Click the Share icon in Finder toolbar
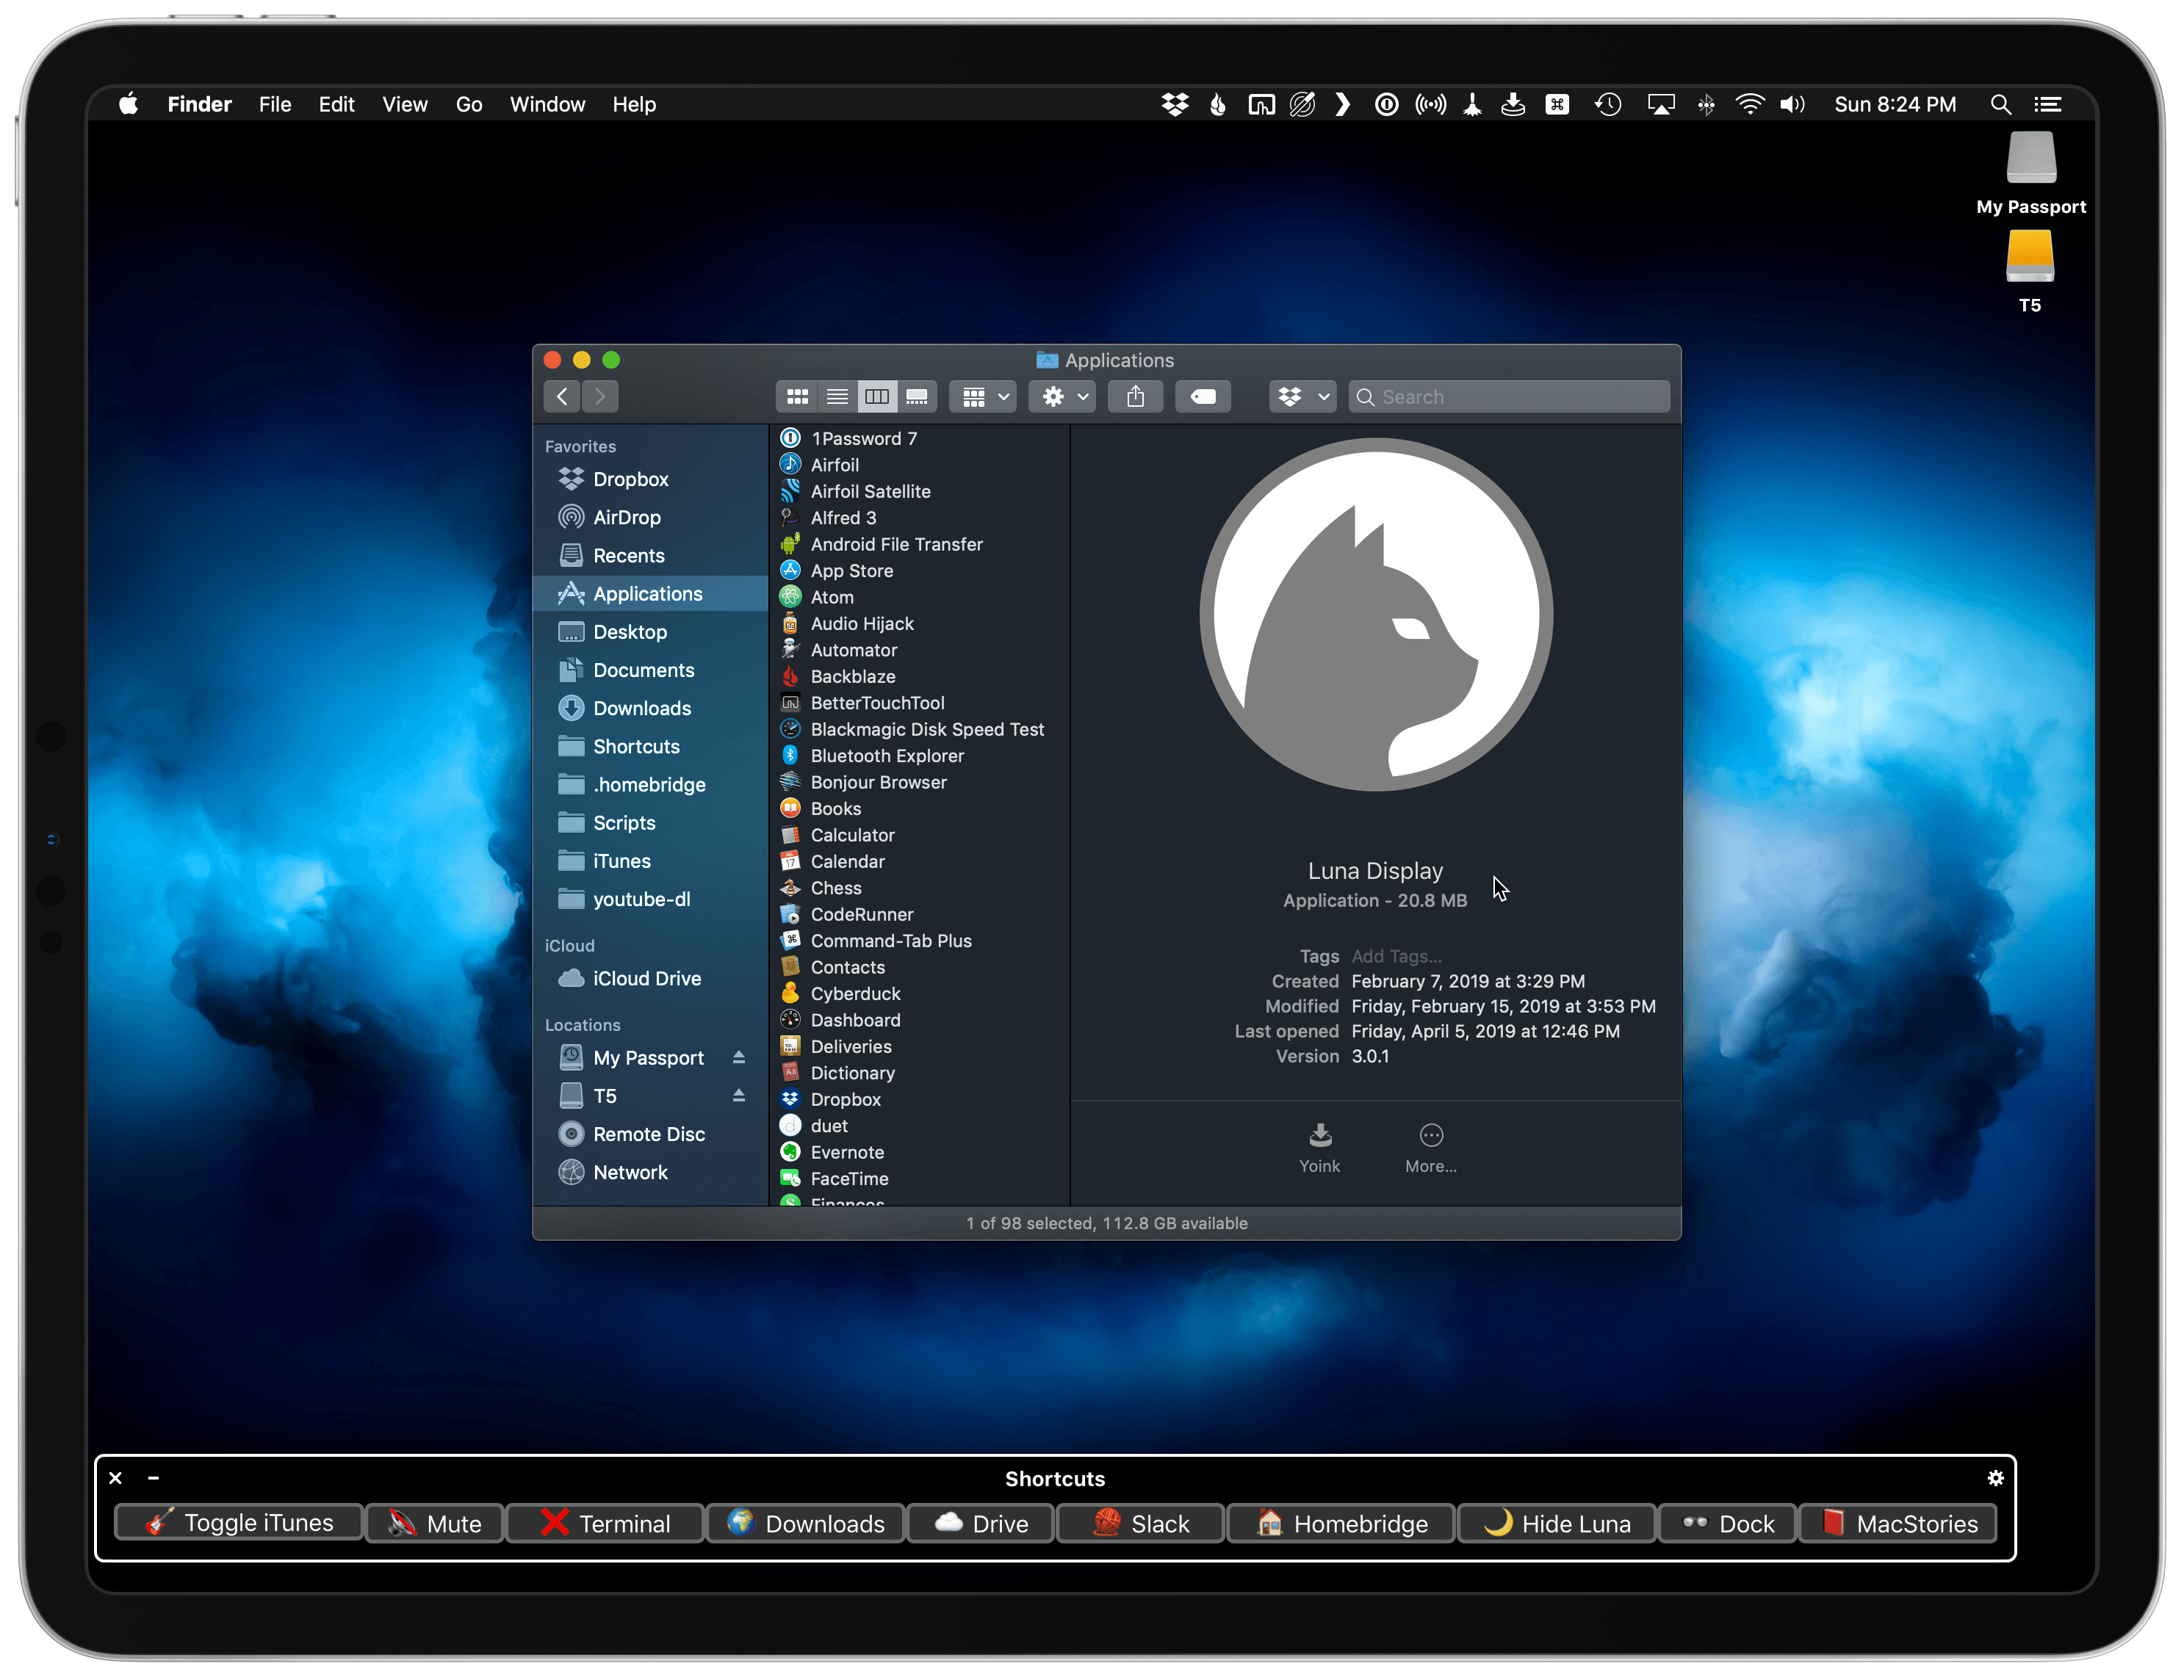This screenshot has height=1680, width=2184. [x=1135, y=396]
